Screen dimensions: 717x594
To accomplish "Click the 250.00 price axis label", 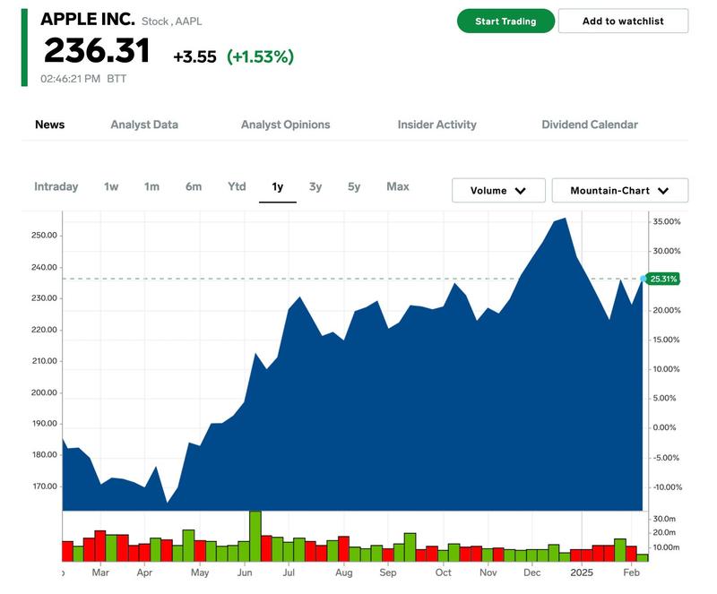I will click(x=44, y=235).
